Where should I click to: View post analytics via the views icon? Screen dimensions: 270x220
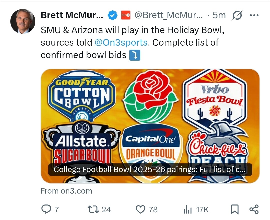187,210
